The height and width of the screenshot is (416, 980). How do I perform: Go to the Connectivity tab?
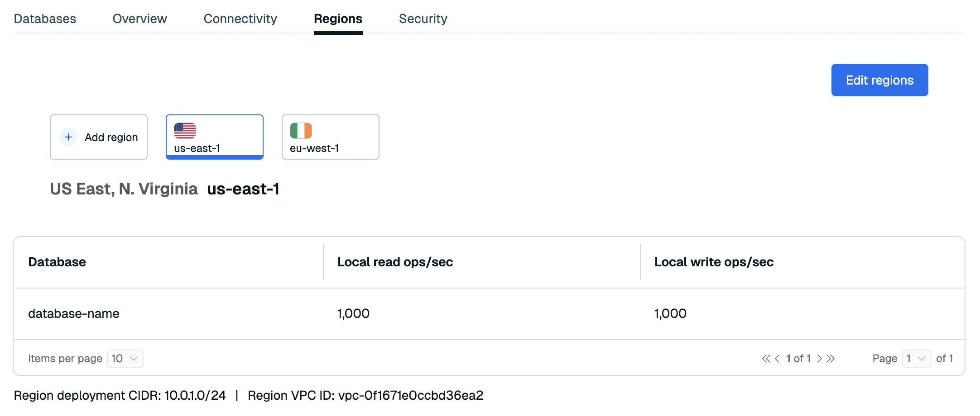pos(240,19)
